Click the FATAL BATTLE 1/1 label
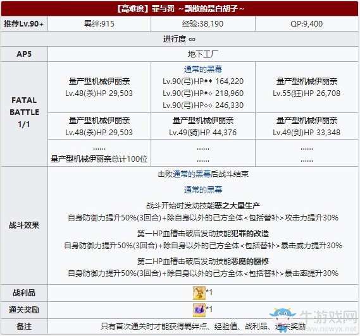 tap(24, 112)
